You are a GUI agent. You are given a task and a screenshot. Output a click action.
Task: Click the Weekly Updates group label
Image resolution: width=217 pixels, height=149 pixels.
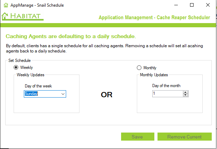point(30,75)
